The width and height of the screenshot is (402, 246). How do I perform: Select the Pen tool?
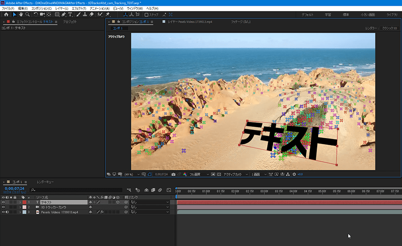point(63,15)
